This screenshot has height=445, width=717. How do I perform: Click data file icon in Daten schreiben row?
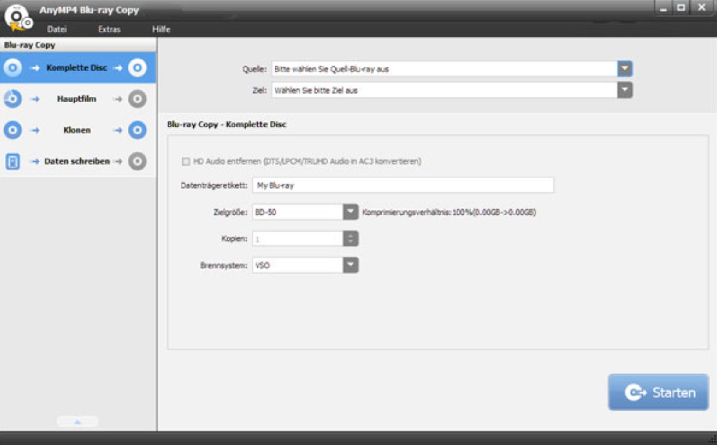(13, 161)
